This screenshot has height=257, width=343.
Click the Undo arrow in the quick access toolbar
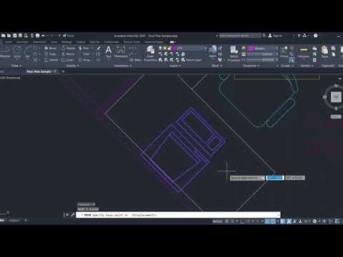pyautogui.click(x=44, y=36)
